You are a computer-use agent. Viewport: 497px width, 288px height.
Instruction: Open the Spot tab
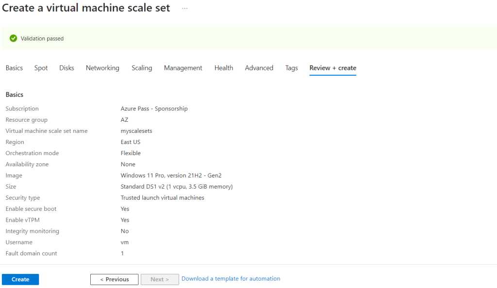[x=41, y=68]
